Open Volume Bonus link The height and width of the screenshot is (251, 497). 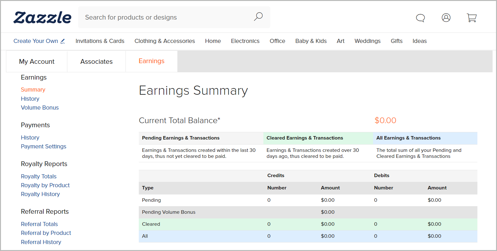(40, 108)
